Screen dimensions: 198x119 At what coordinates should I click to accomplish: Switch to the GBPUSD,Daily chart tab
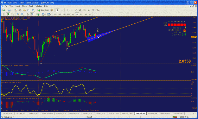(127, 114)
